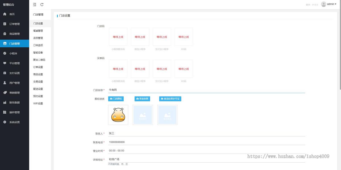Image resolution: width=341 pixels, height=170 pixels.
Task: Open the 营业时间 time range field
Action: [207, 151]
